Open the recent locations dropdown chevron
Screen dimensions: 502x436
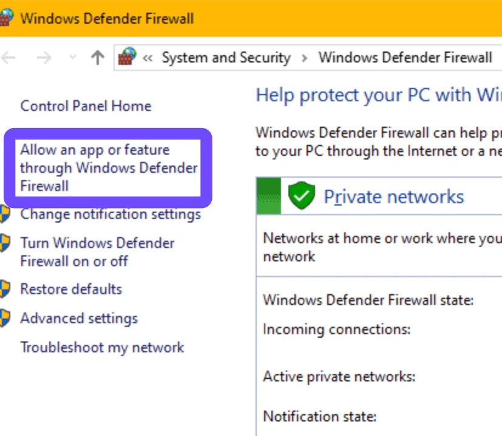(x=73, y=58)
